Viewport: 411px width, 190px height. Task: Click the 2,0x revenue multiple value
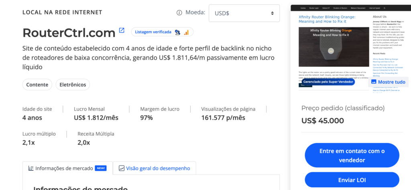tap(84, 143)
